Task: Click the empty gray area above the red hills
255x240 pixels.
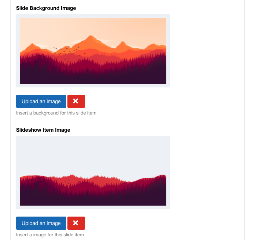Action: click(93, 154)
